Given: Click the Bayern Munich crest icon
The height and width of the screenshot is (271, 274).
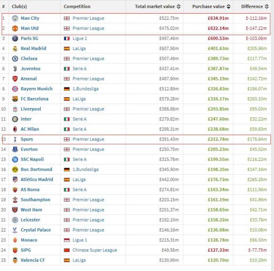Looking at the screenshot, I should (15, 89).
